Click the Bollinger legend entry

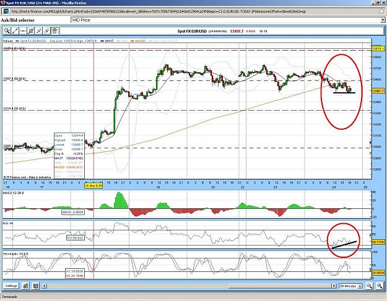(163, 41)
